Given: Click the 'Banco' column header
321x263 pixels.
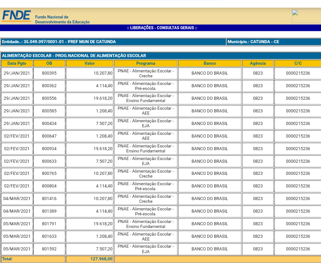Looking at the screenshot, I should click(210, 63).
